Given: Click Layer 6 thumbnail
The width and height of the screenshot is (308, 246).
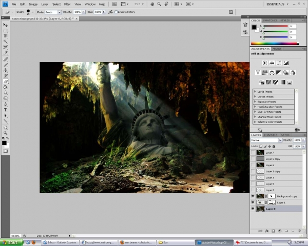Looking at the screenshot, I should click(260, 165).
